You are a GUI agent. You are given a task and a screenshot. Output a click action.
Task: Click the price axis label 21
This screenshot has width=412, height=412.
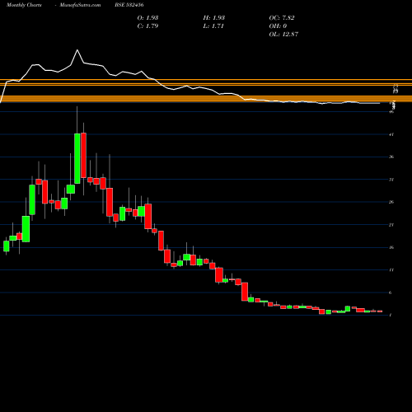pyautogui.click(x=391, y=225)
